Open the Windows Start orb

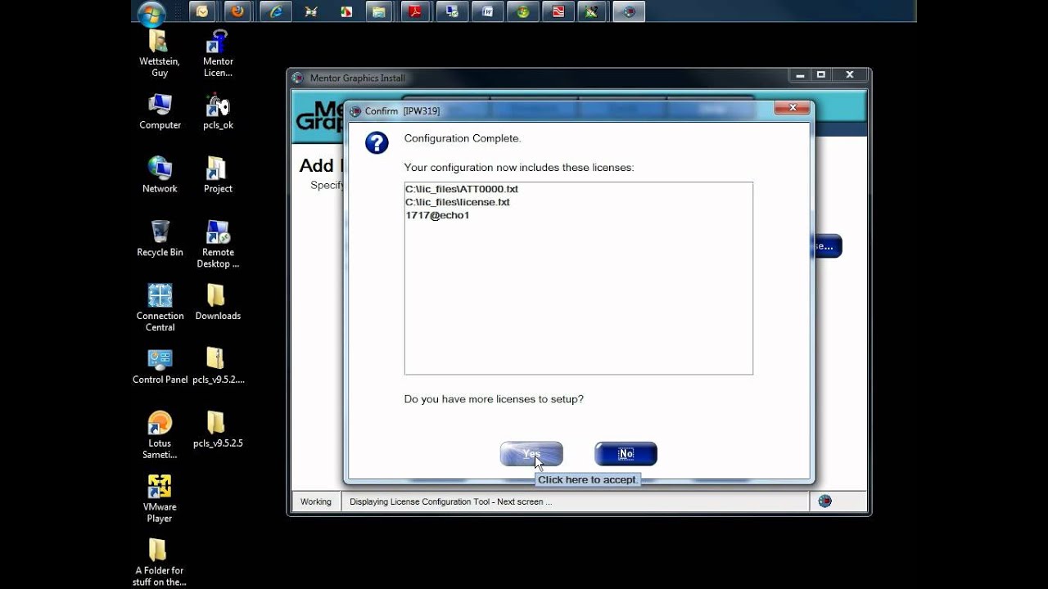coord(151,12)
